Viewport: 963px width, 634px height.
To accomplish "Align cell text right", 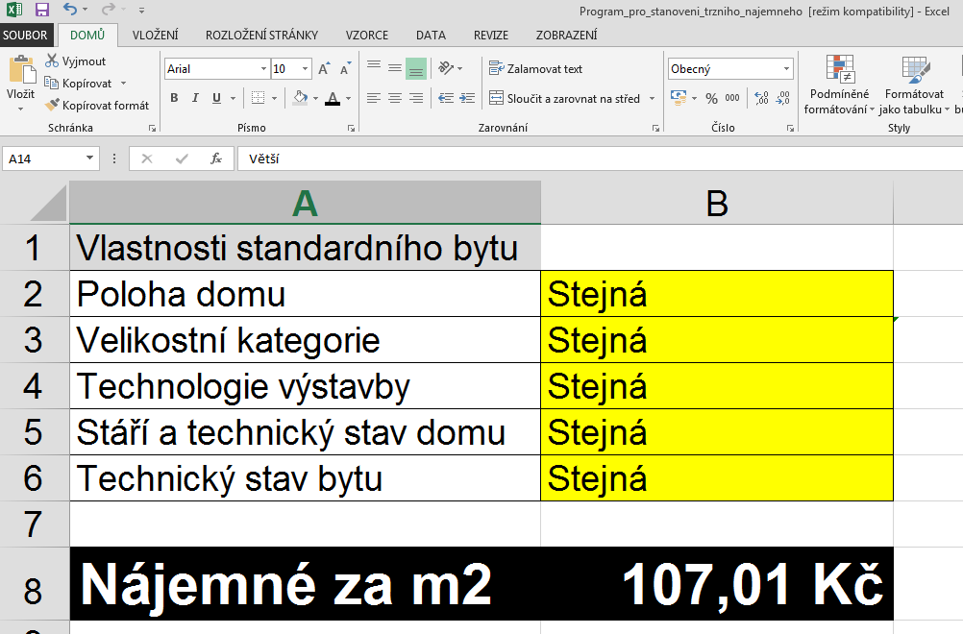I will (416, 98).
